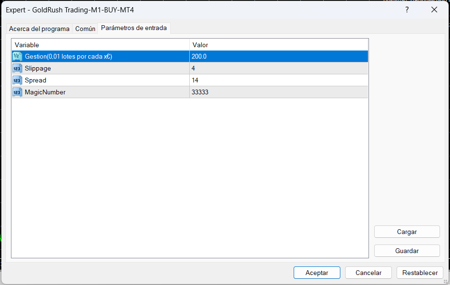
Task: Click the integer icon next to Slippage
Action: point(17,68)
